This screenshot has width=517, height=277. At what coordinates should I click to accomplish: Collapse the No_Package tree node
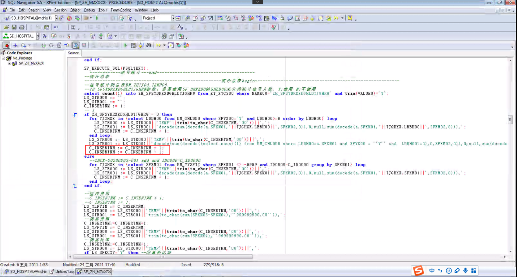click(3, 58)
